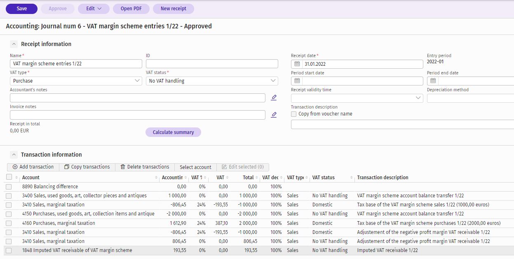This screenshot has height=259, width=514.
Task: Click the Transaction description input field
Action: (x=402, y=124)
